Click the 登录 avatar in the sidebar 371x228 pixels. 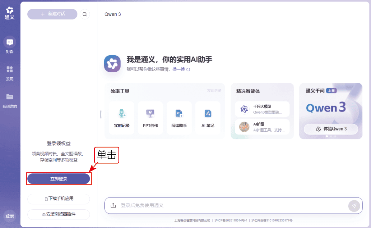pyautogui.click(x=10, y=216)
